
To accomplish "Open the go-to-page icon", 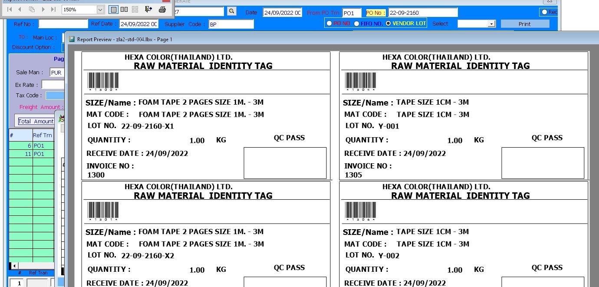I will (x=32, y=9).
